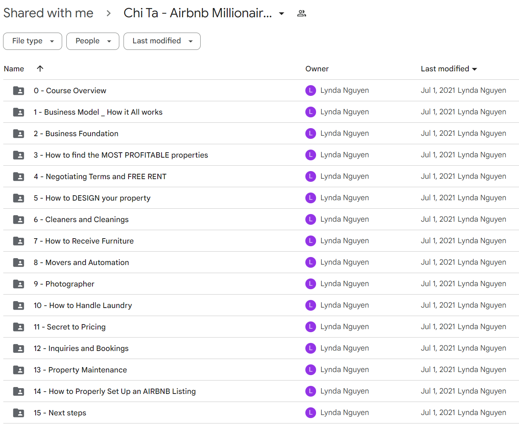Click owner avatar in Course Overview row
This screenshot has width=519, height=425.
311,91
